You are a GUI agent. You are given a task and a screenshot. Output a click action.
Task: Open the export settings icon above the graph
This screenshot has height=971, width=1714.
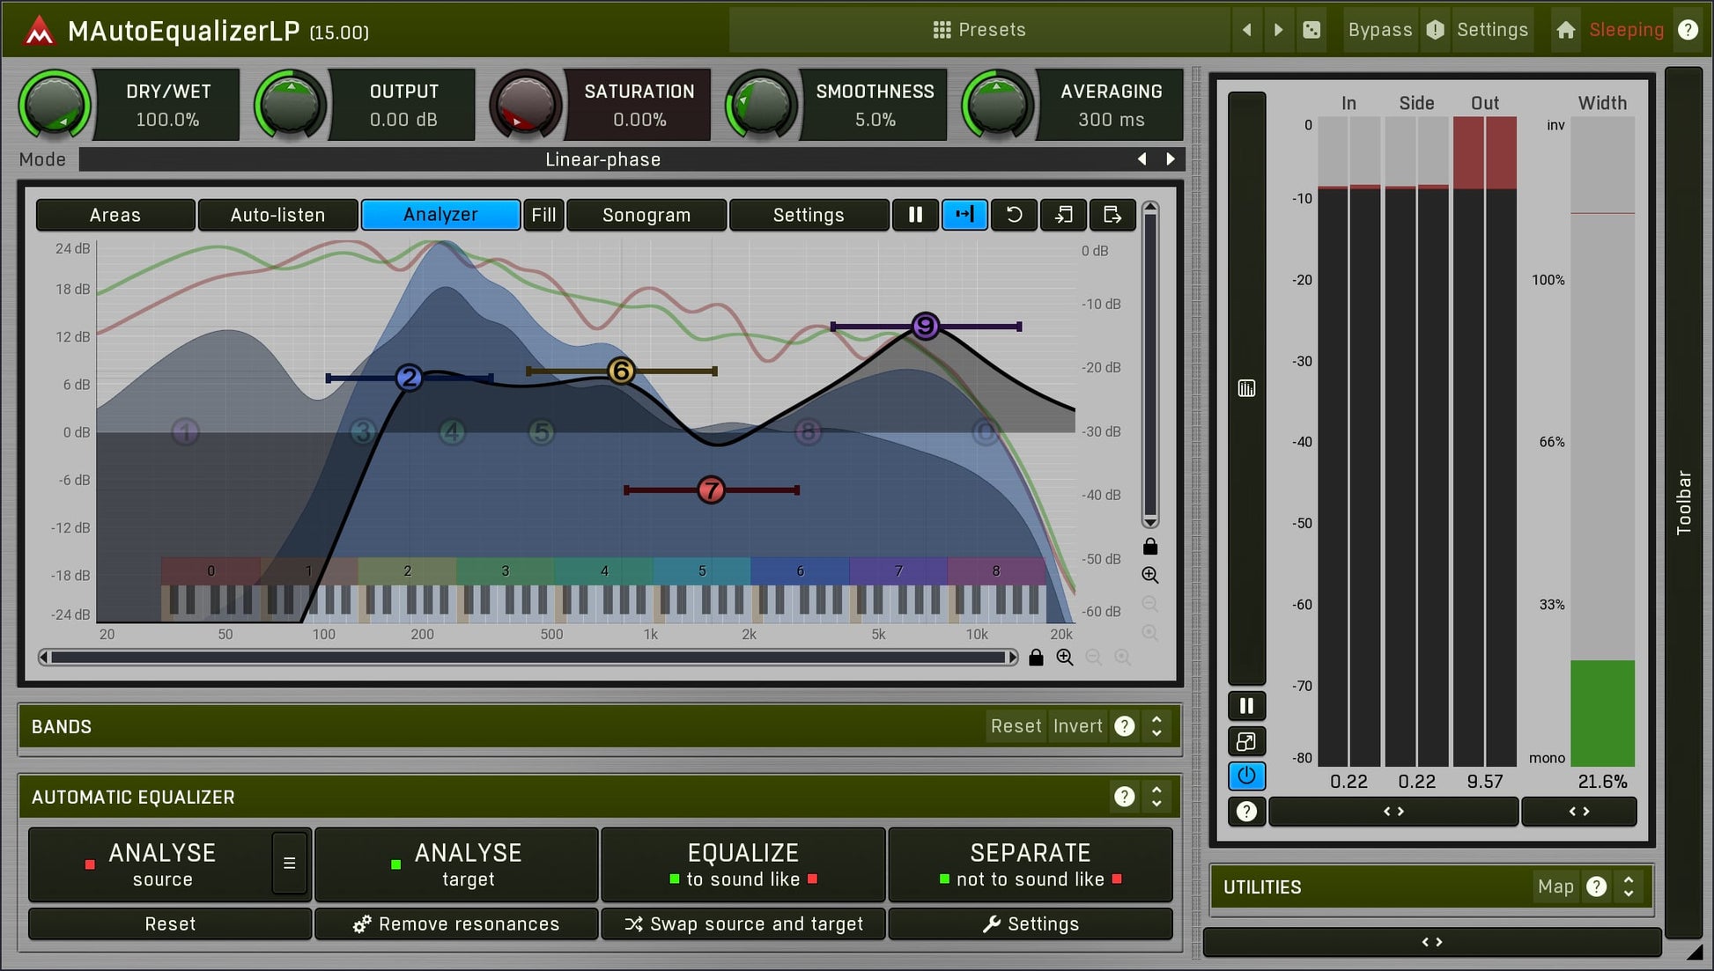(x=1112, y=215)
